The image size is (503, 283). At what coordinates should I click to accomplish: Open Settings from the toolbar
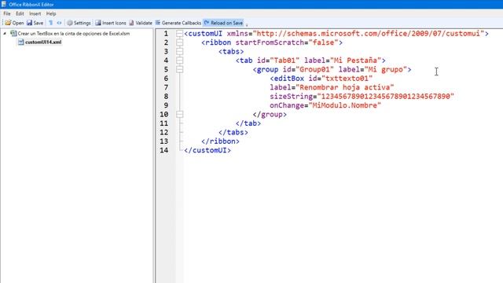coord(79,23)
